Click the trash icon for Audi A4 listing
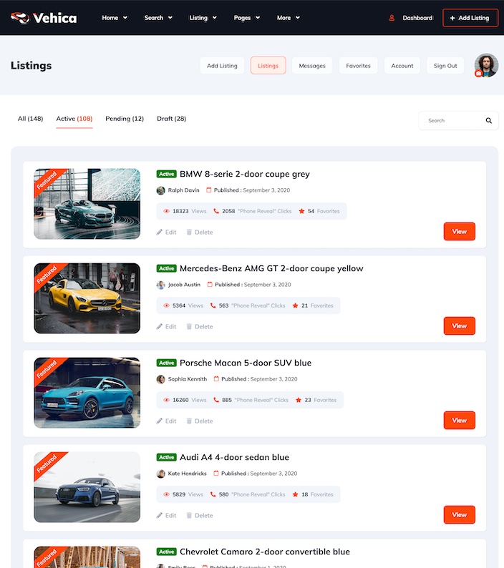 [x=189, y=516]
